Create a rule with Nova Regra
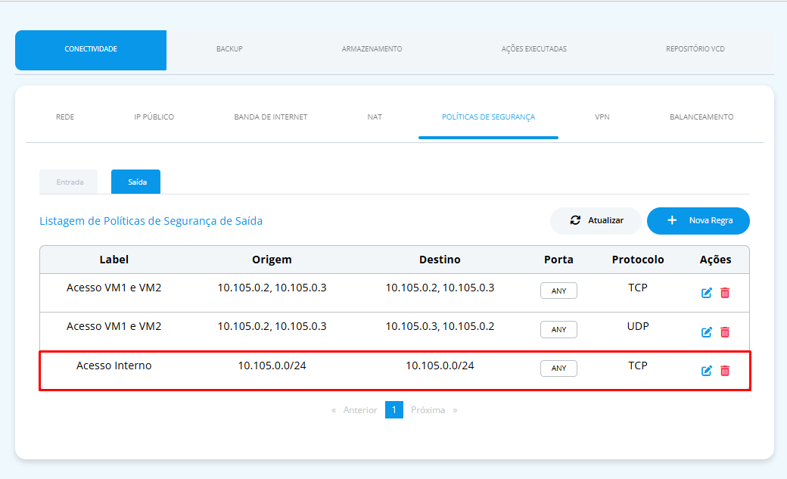 tap(698, 220)
